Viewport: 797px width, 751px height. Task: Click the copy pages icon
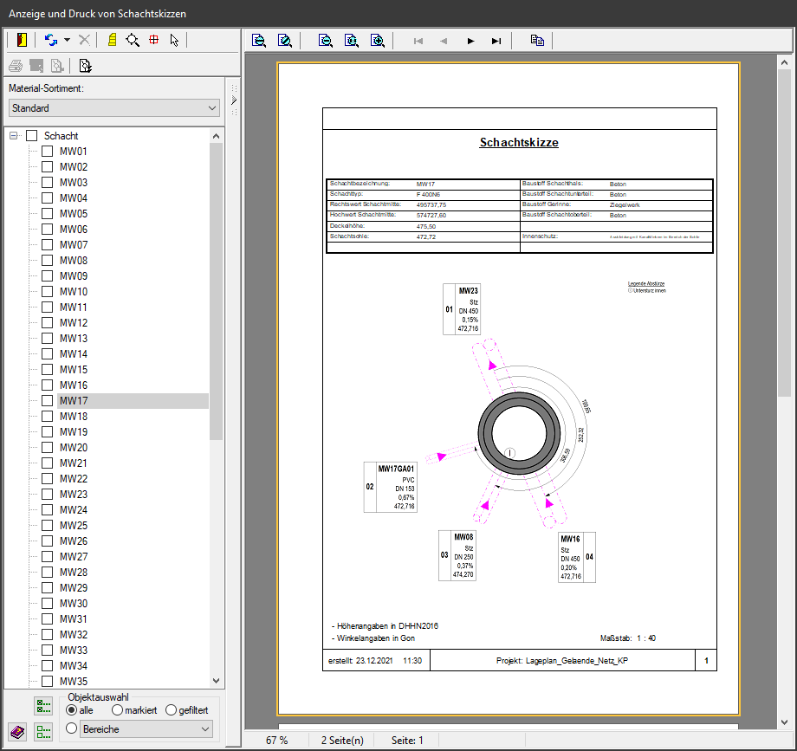[x=537, y=40]
